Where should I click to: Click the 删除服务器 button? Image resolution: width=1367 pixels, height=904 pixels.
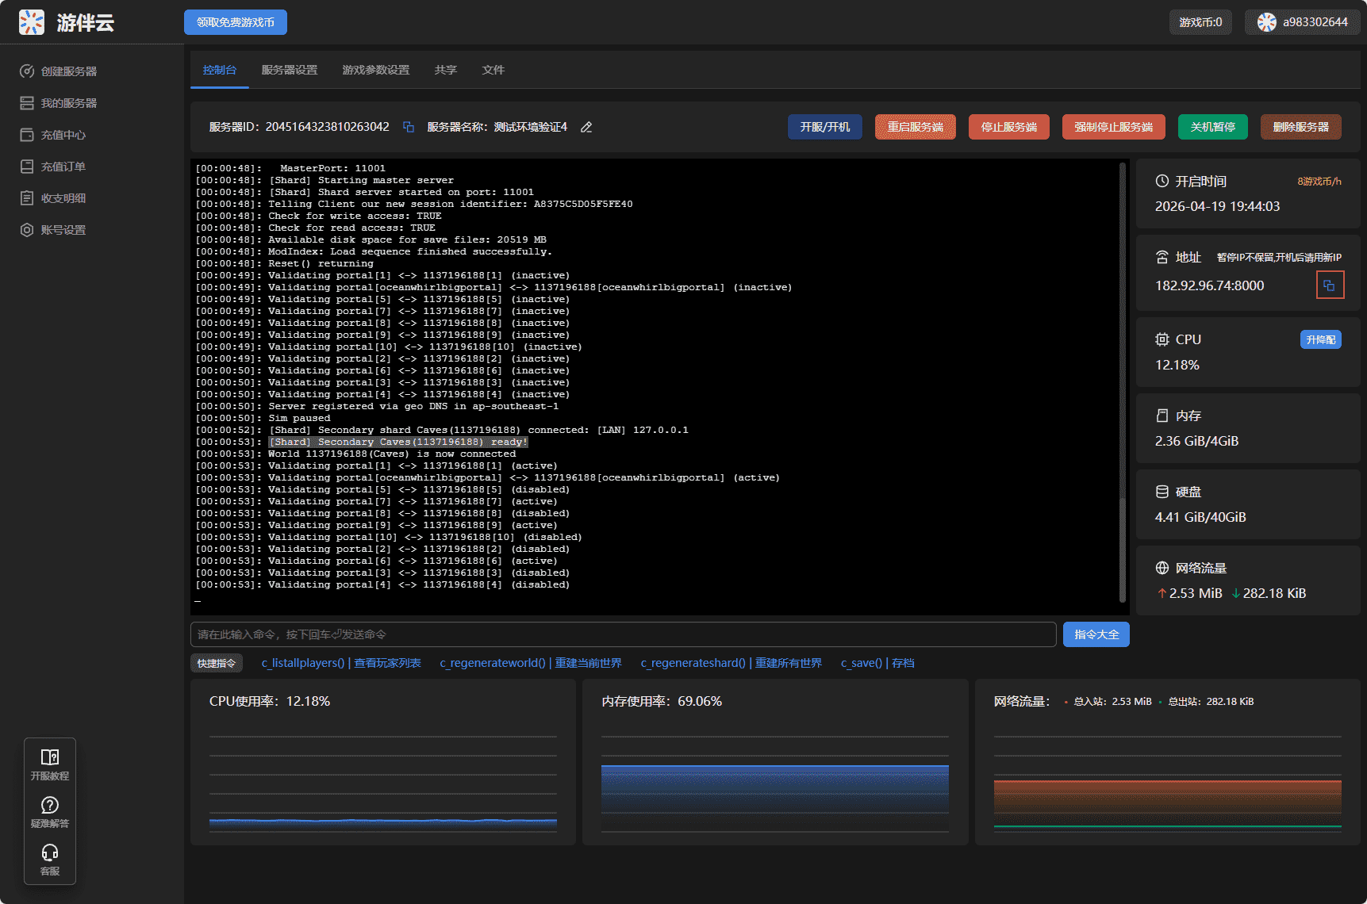[1301, 127]
